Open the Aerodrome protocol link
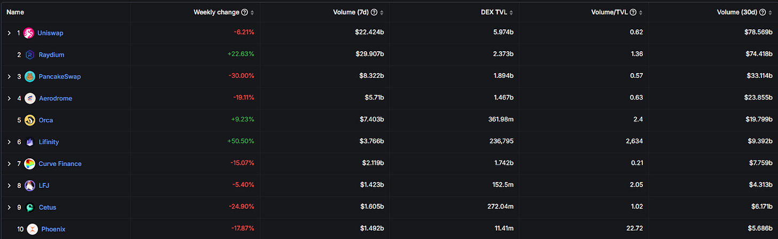This screenshot has width=778, height=239. [55, 99]
